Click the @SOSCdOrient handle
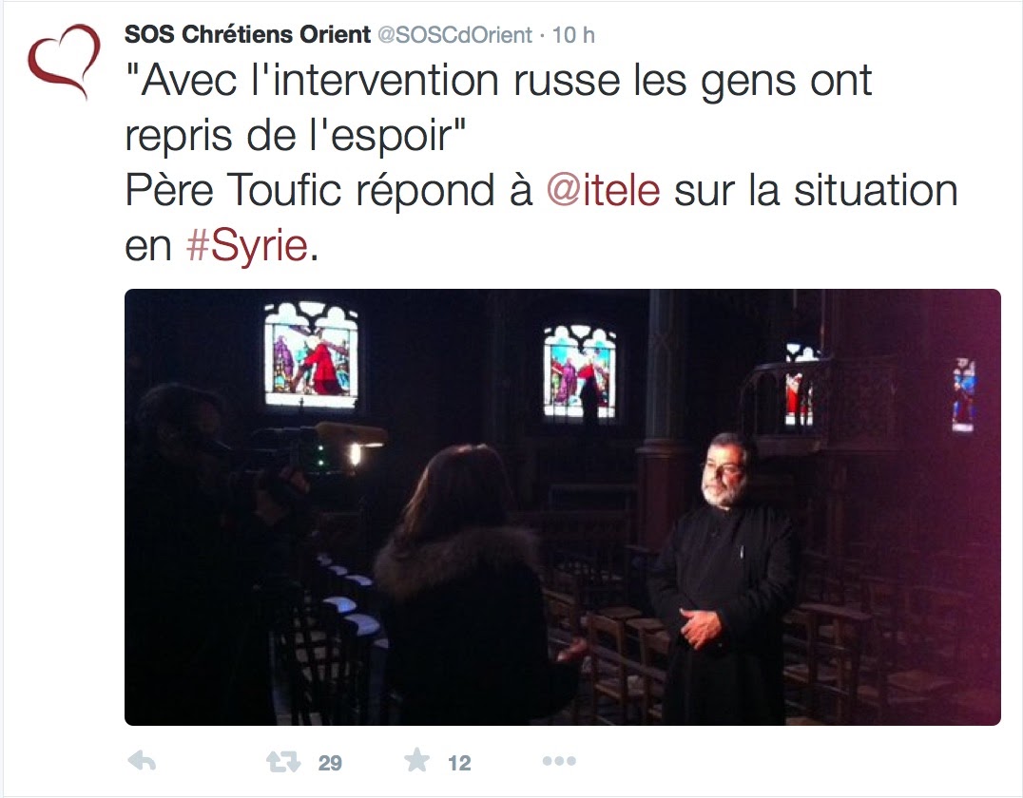 pyautogui.click(x=455, y=34)
